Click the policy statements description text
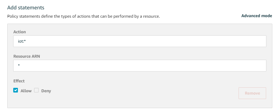 [x=83, y=16]
